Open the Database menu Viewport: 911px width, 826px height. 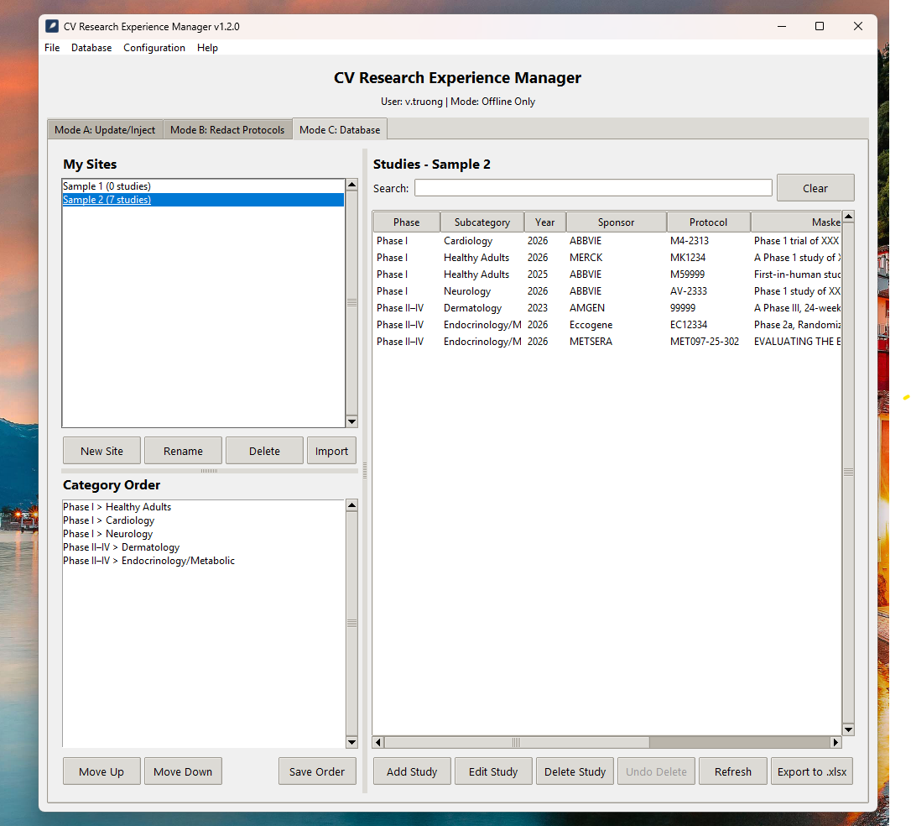(91, 48)
